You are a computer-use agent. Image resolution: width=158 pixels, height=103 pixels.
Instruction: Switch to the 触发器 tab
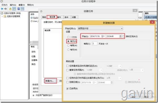point(52,17)
